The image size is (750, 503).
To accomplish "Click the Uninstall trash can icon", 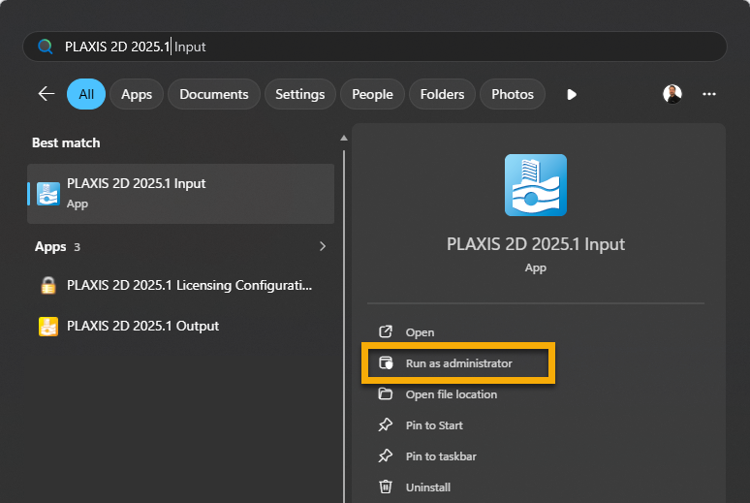I will pyautogui.click(x=386, y=487).
